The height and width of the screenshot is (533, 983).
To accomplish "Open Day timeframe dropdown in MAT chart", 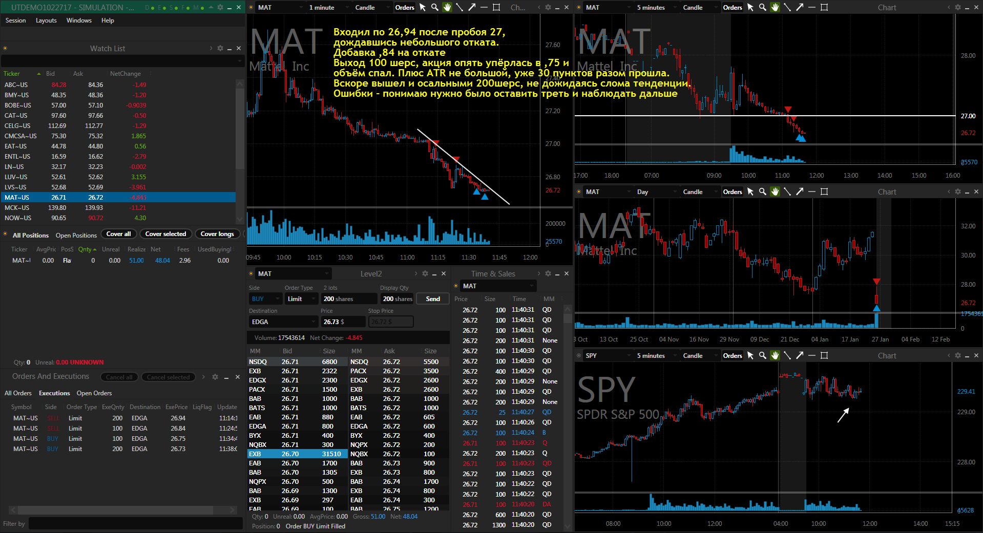I will (656, 191).
